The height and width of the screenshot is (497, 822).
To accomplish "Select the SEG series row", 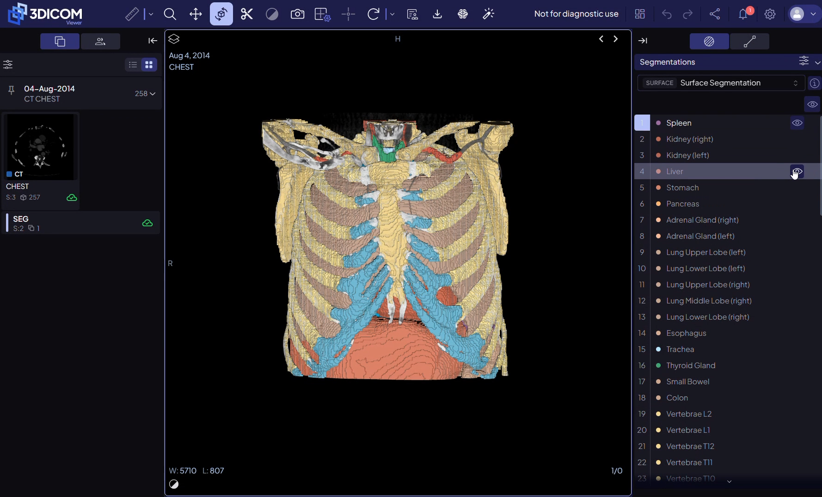I will [x=81, y=223].
